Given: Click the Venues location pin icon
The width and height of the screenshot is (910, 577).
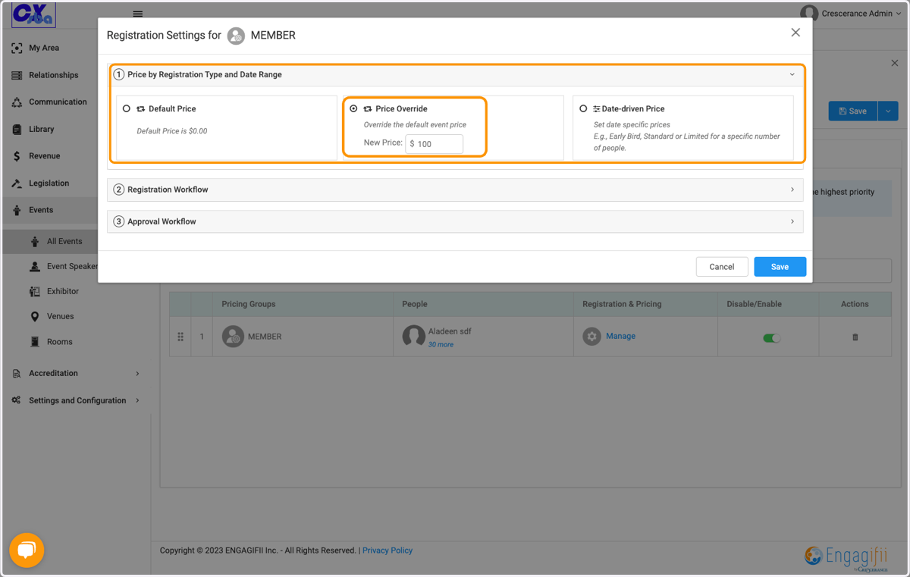Looking at the screenshot, I should pyautogui.click(x=35, y=316).
